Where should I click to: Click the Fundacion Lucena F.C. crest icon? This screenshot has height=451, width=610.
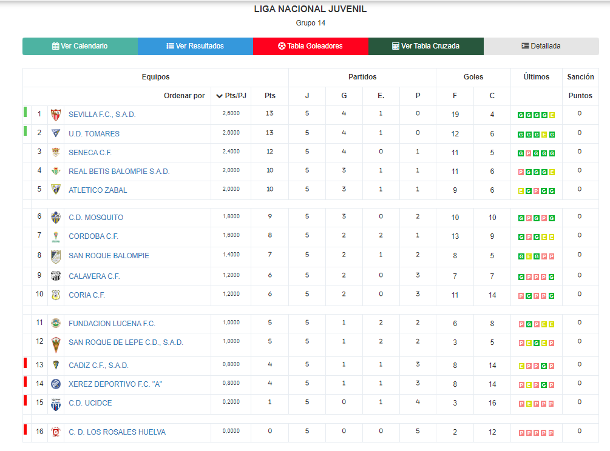coord(56,323)
